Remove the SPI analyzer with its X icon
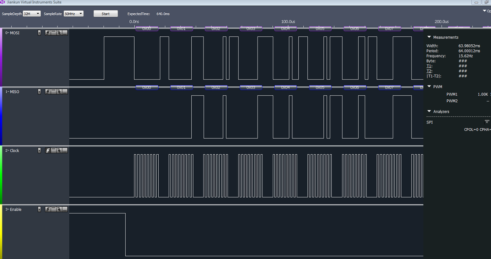Screen dimensions: 491x259 [487, 122]
